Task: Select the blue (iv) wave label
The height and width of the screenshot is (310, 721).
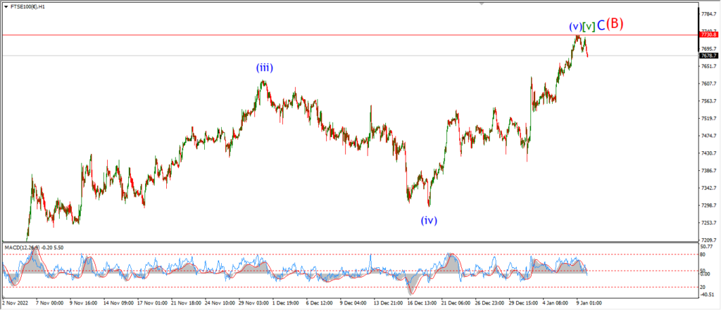Action: click(x=429, y=221)
